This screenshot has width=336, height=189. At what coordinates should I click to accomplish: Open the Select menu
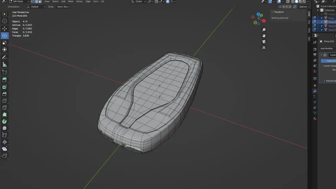pos(55,1)
